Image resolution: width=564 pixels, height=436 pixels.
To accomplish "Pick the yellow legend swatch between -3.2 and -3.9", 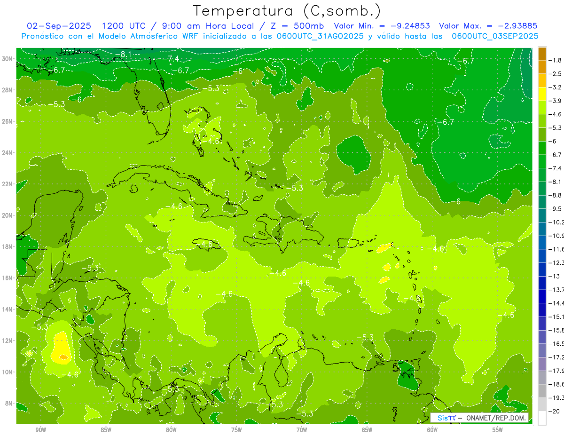I will click(542, 94).
